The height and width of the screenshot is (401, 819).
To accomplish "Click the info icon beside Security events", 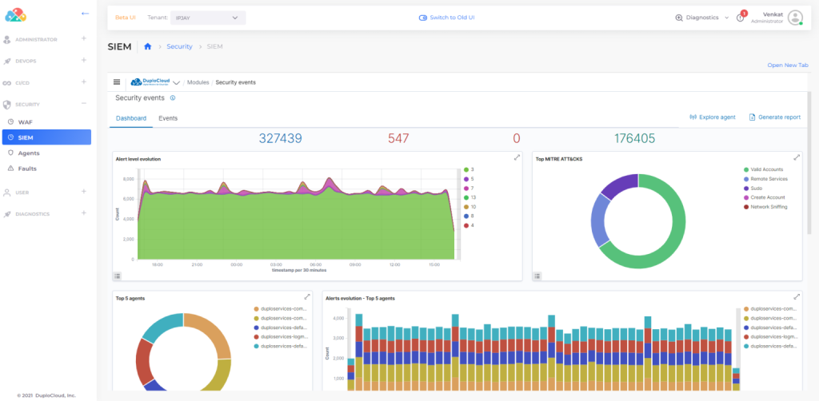I will [173, 97].
